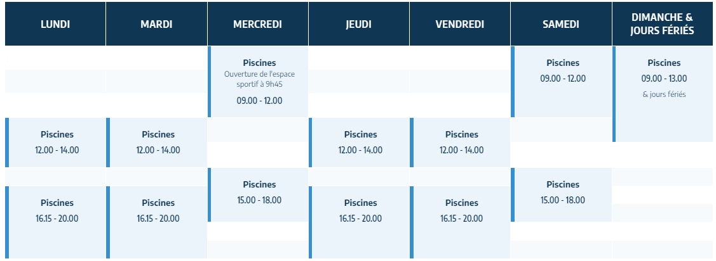Viewport: 716px width, 261px height.
Task: Open Saturday's Piscines 09.00 - 12.00 slot
Action: click(561, 82)
